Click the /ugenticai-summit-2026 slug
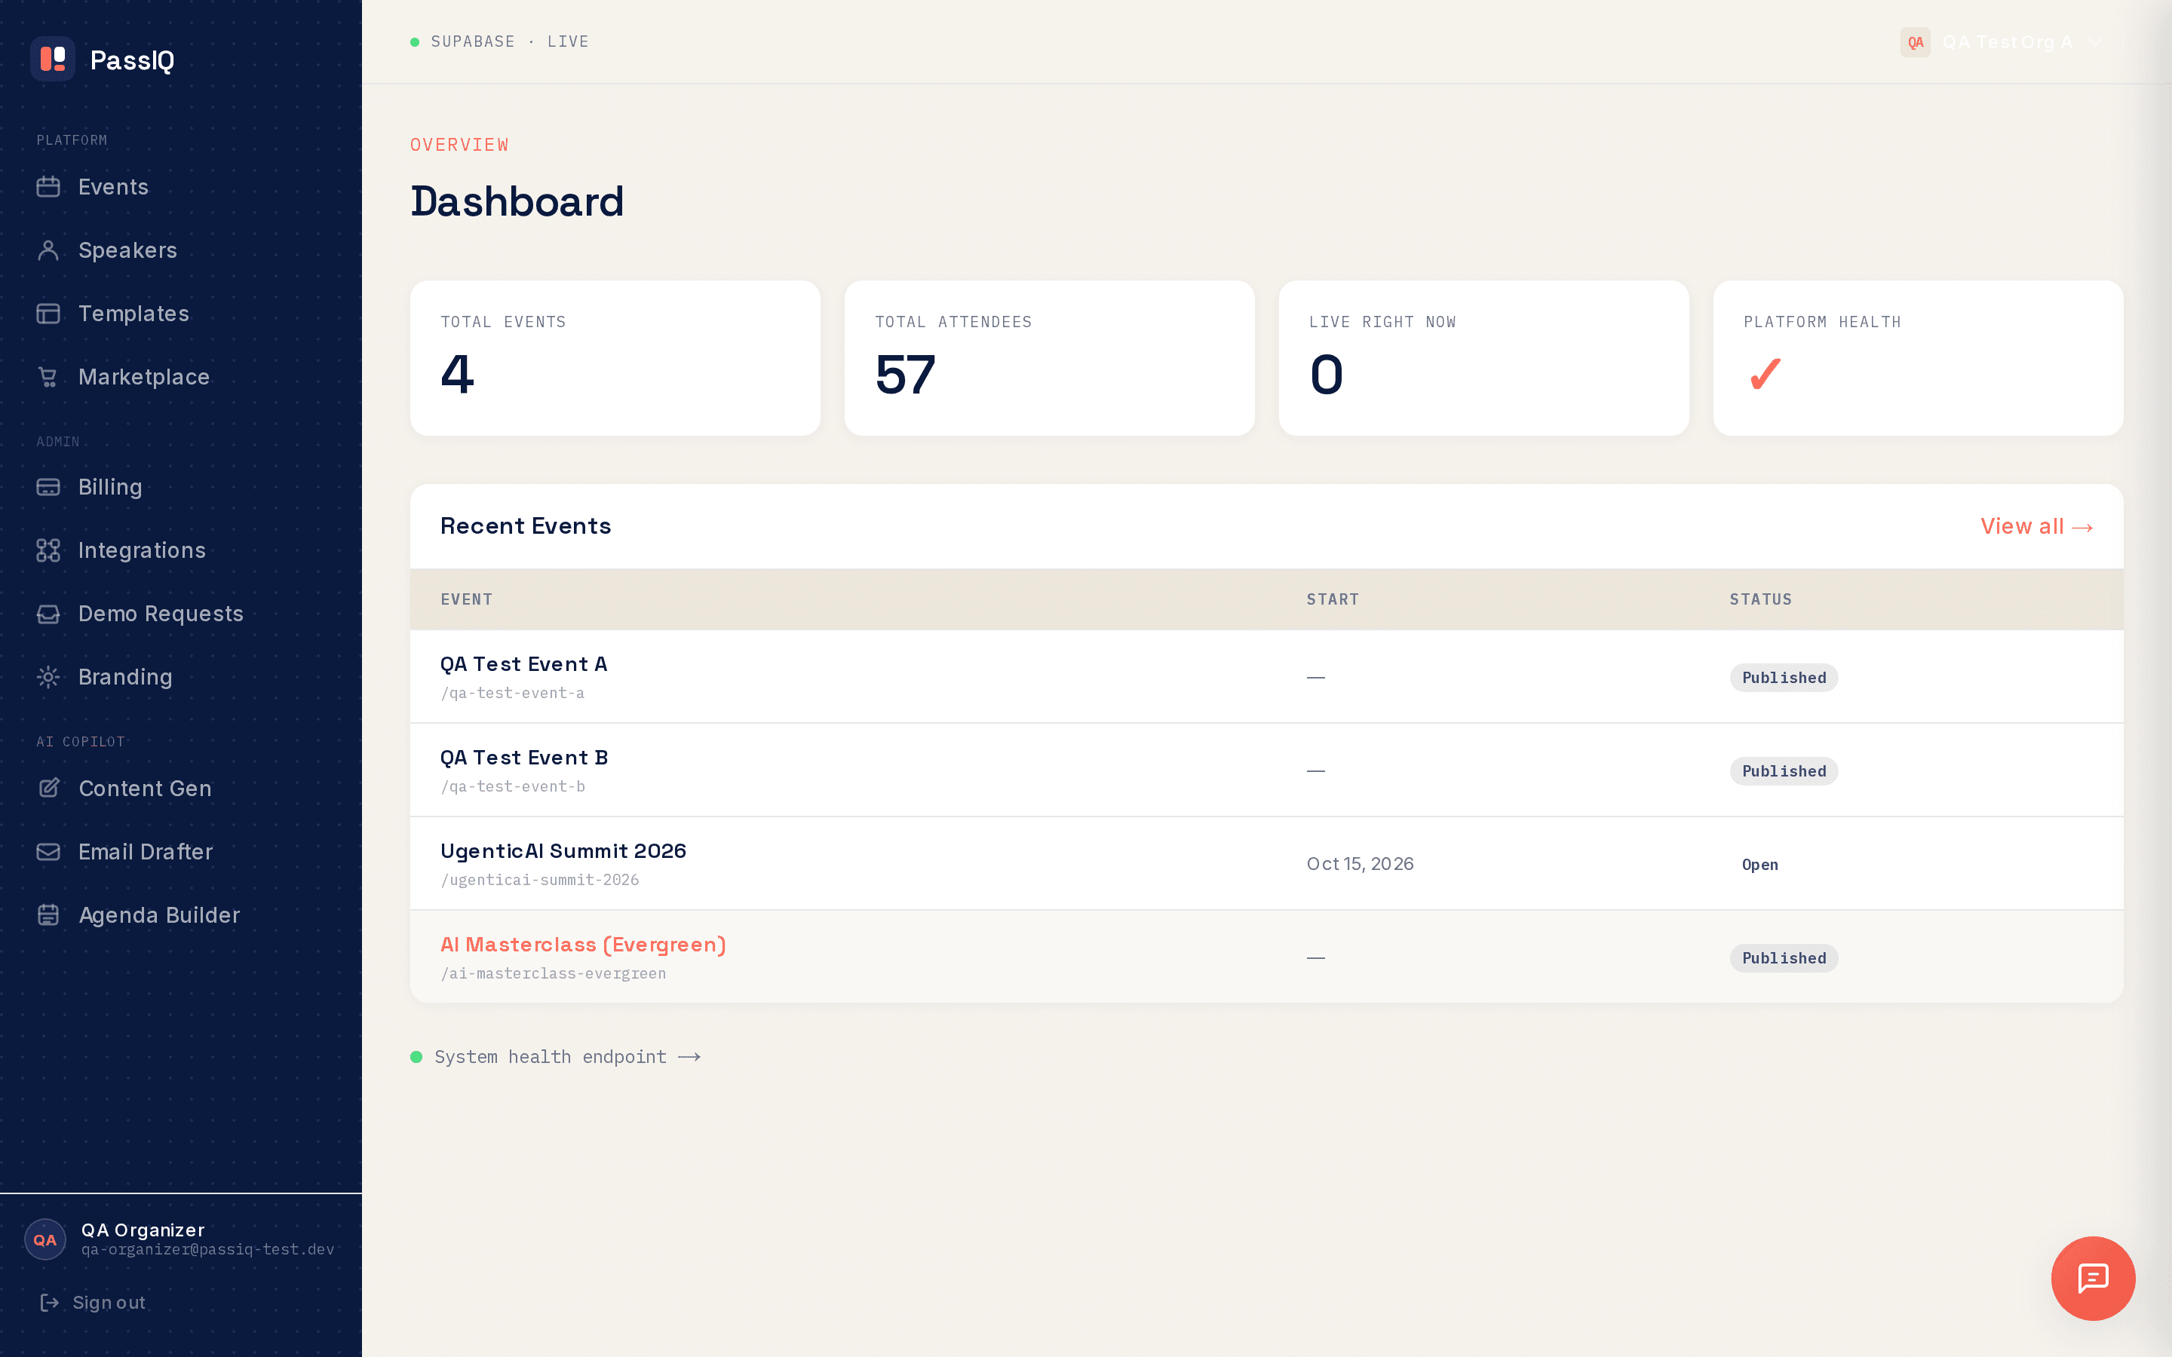The image size is (2172, 1357). coord(539,880)
